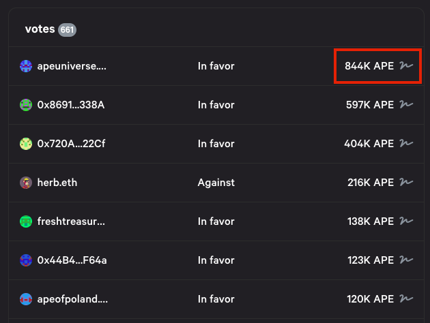This screenshot has width=430, height=323.
Task: Open signature icon next to 844K APE
Action: (x=406, y=65)
